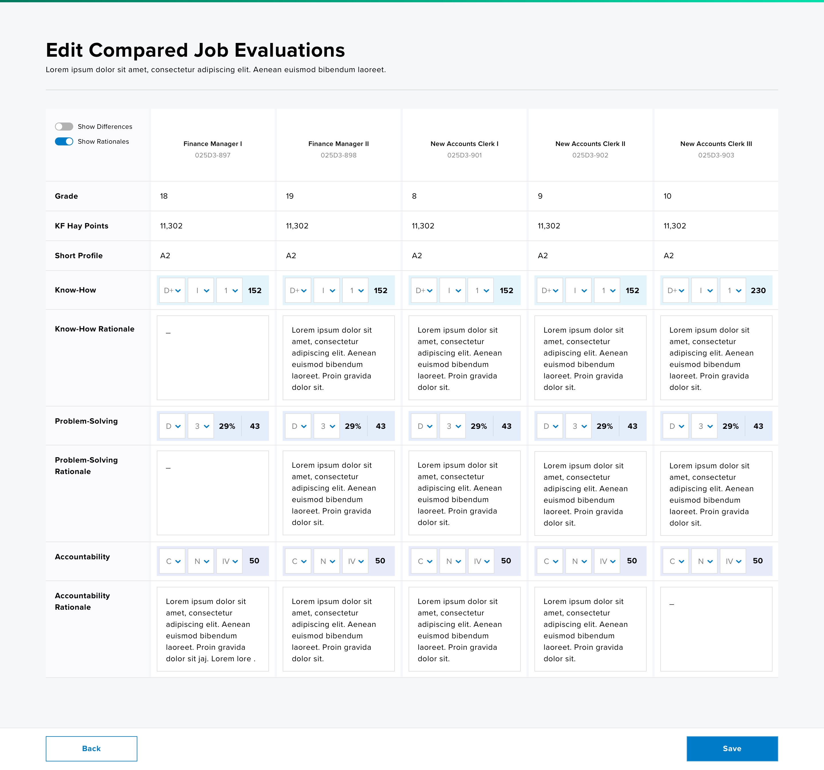Open New Accounts Clerk III Accountability C dropdown
This screenshot has height=770, width=824.
676,561
